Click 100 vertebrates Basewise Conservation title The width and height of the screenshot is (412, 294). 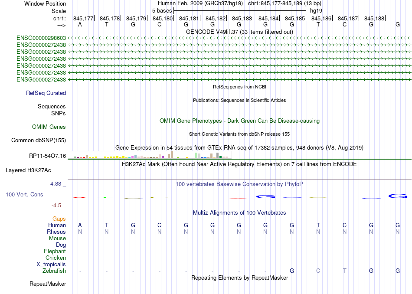[x=239, y=184]
